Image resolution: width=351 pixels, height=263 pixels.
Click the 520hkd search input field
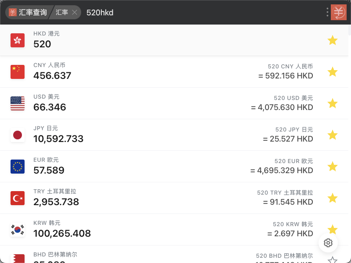click(197, 12)
